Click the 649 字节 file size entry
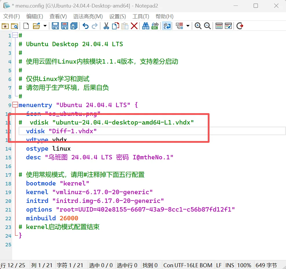Viewport: 286px width, 269px height. click(x=266, y=265)
